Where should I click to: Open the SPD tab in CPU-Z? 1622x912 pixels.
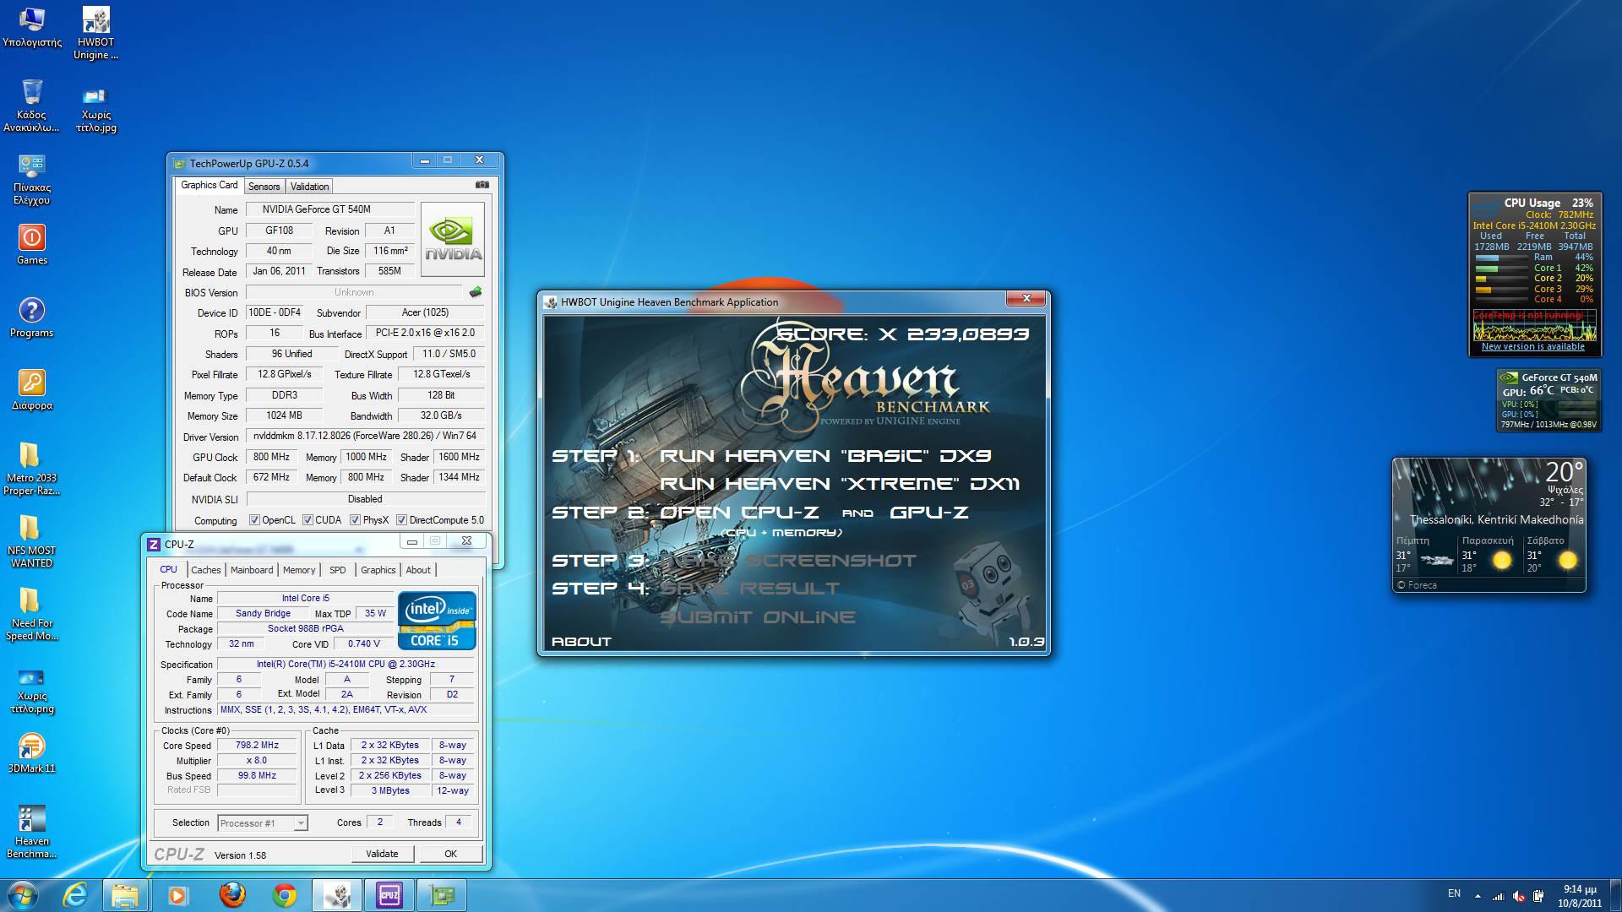click(x=338, y=570)
